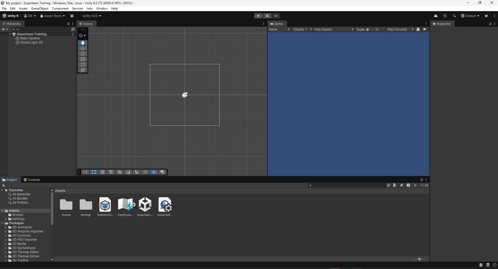Open the Unity help icon
Screen dimensions: 498x269
point(486,16)
